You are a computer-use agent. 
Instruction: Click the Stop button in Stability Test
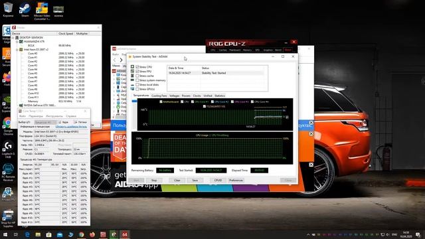(154, 180)
